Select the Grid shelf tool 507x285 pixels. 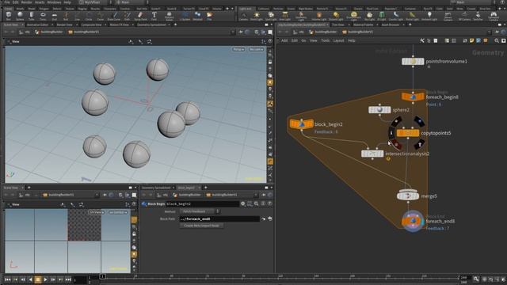55,16
